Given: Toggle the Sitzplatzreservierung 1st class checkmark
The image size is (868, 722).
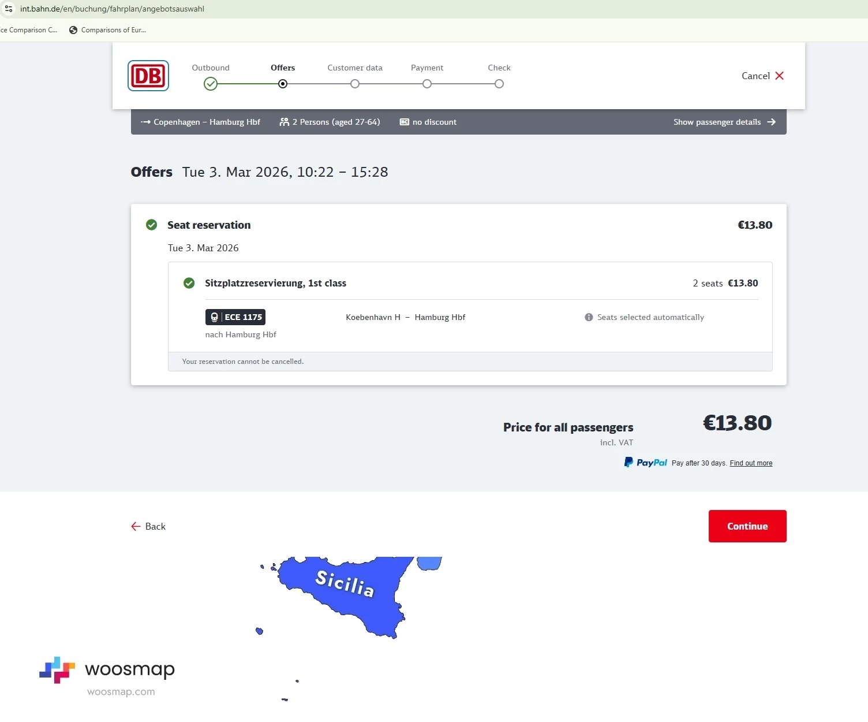Looking at the screenshot, I should pos(189,283).
